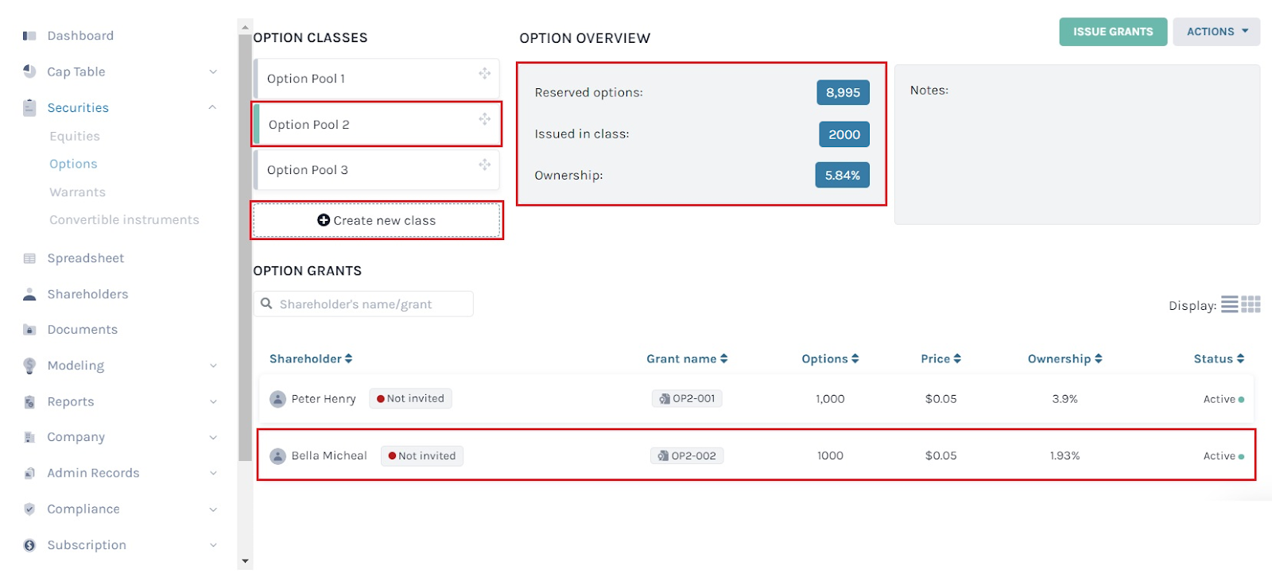1272x573 pixels.
Task: Click the sidebar scrollbar down arrow
Action: point(245,562)
